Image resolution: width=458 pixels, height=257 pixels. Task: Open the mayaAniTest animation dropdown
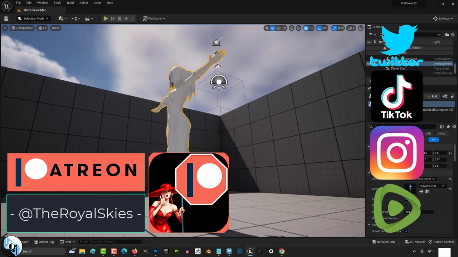click(x=432, y=186)
